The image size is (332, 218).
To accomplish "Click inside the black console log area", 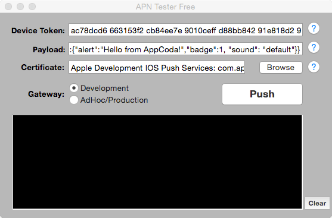I will 157,162.
